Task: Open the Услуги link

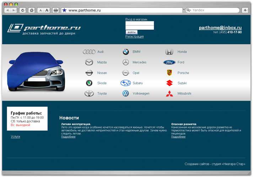Action: coord(16,137)
